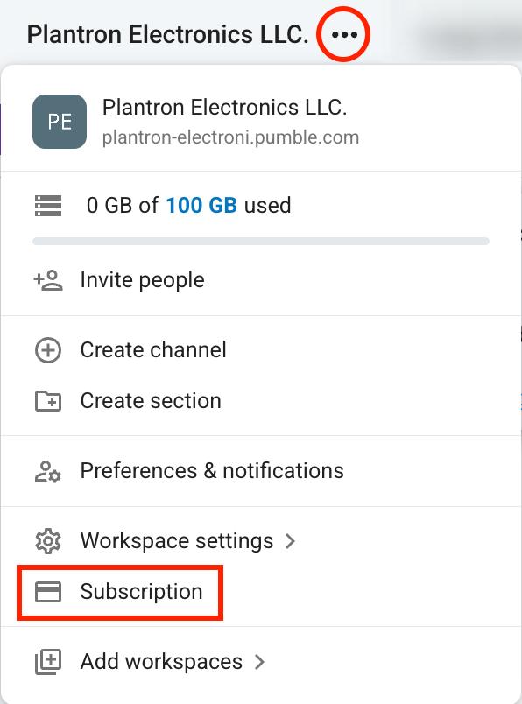This screenshot has height=704, width=522.
Task: Expand Workspace settings submenu chevron
Action: pos(290,541)
